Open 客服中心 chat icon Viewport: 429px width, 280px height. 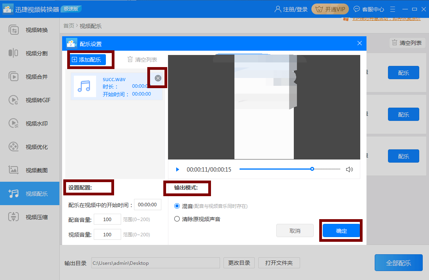pos(356,9)
